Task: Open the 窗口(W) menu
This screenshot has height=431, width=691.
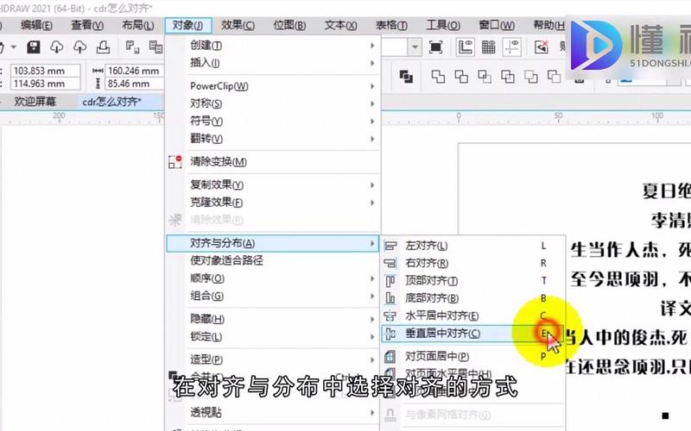Action: click(x=497, y=25)
